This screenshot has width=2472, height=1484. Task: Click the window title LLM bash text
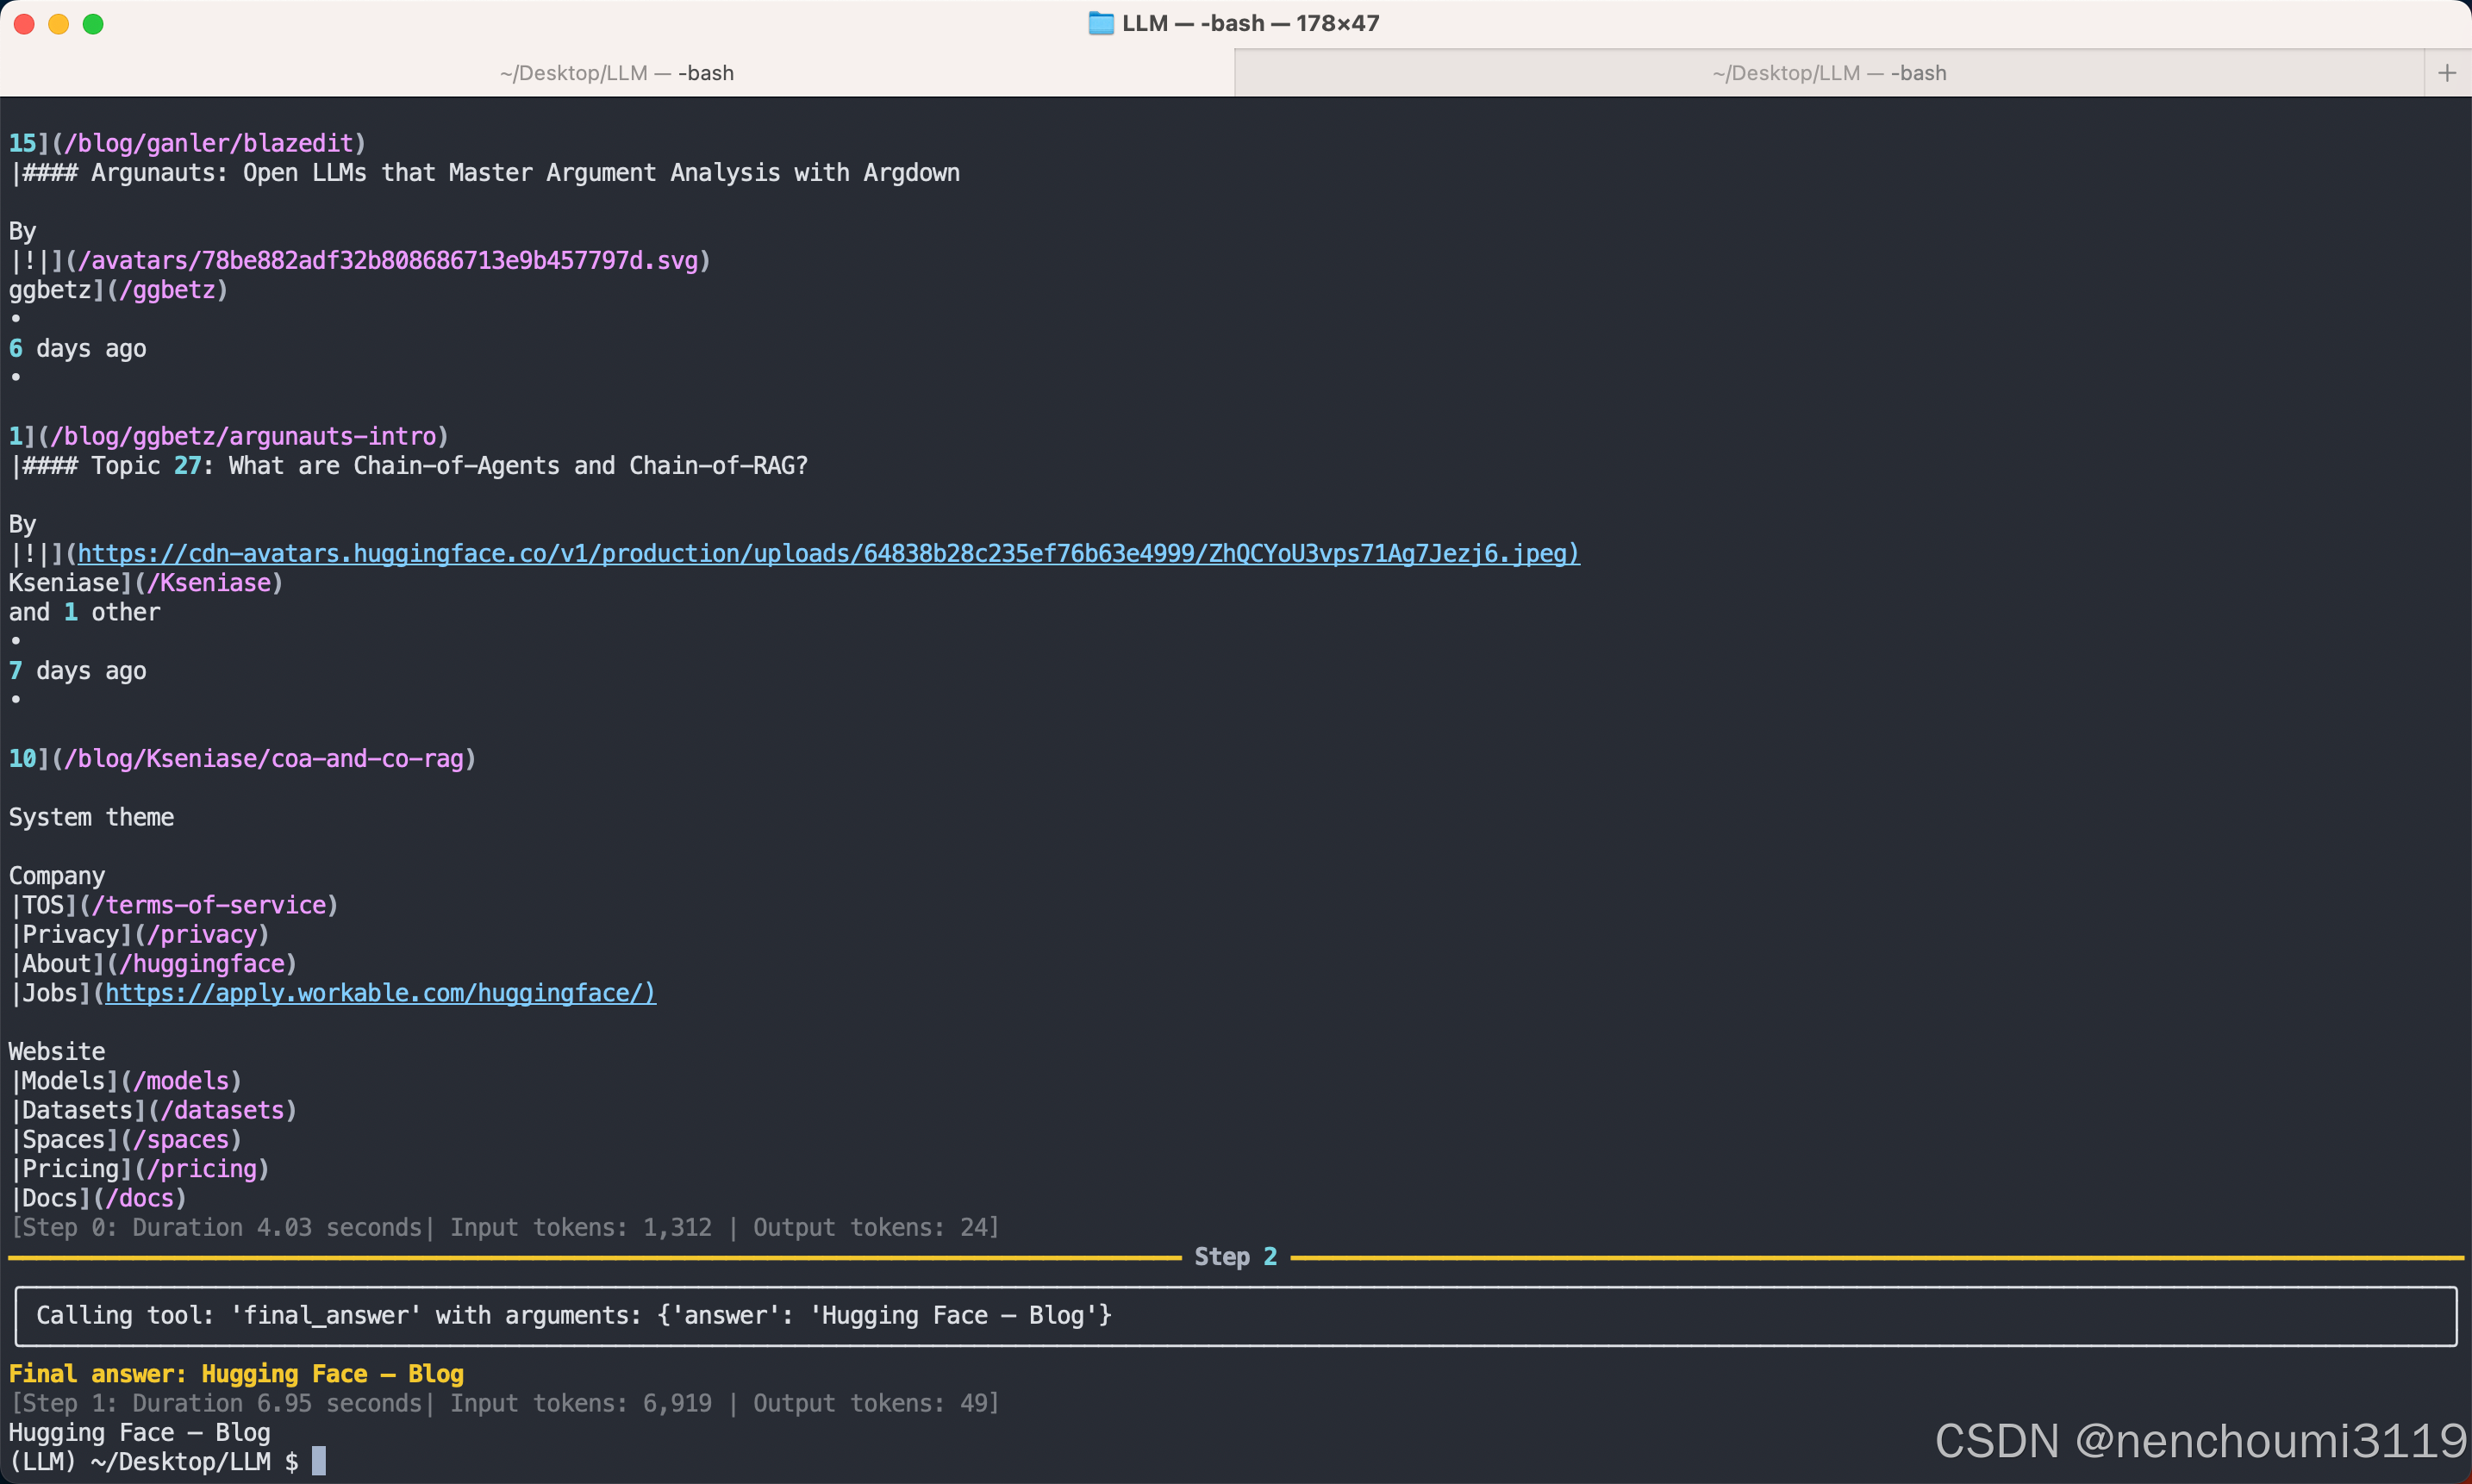click(1250, 23)
